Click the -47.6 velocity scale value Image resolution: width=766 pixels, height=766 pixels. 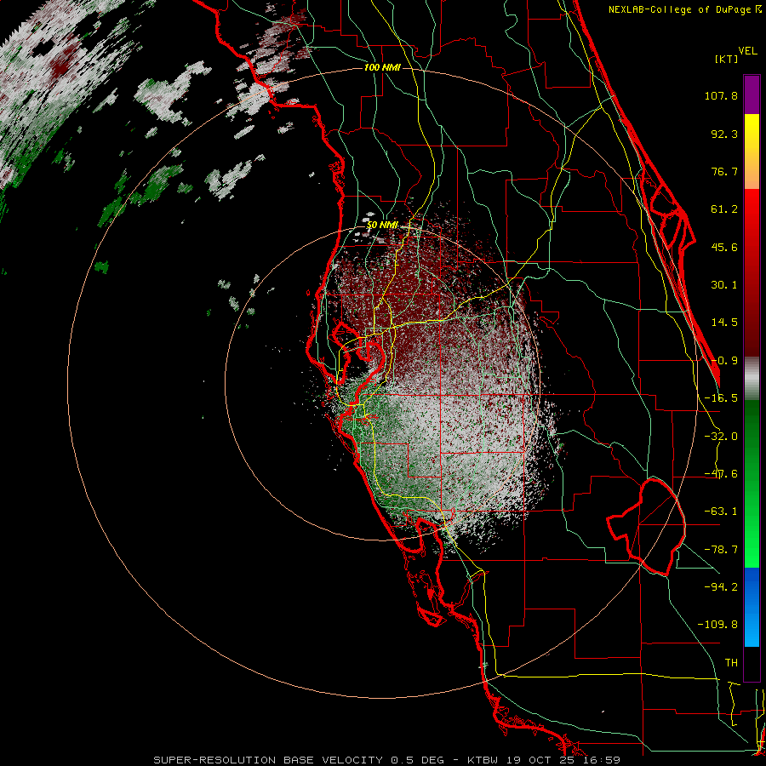pos(721,474)
